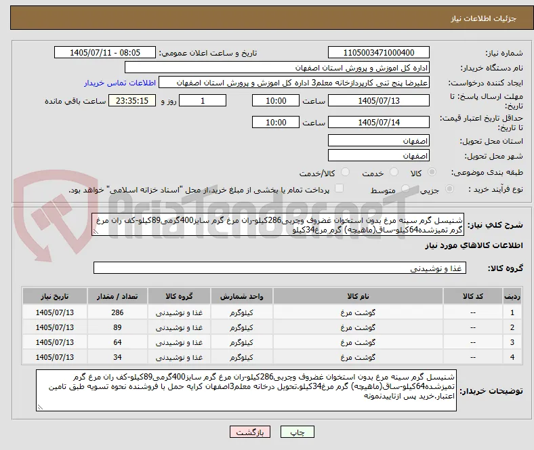Select the خدمت radio button
534x450 pixels.
(x=394, y=172)
